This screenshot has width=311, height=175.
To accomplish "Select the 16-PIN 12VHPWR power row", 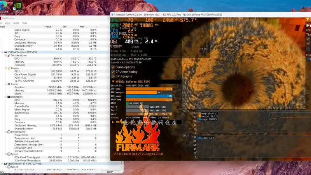I will point(56,81).
